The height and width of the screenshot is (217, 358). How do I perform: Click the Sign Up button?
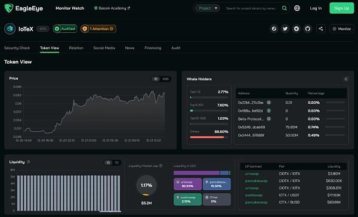(x=341, y=8)
